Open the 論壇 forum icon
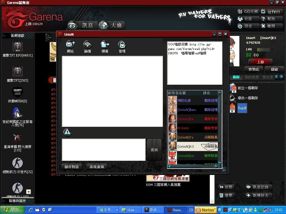This screenshot has height=214, width=286. coord(87,45)
